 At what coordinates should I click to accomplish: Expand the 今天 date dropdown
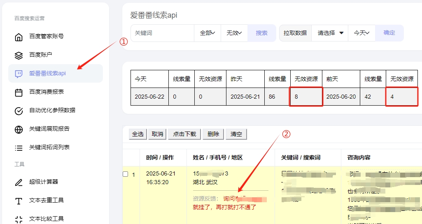pyautogui.click(x=361, y=33)
